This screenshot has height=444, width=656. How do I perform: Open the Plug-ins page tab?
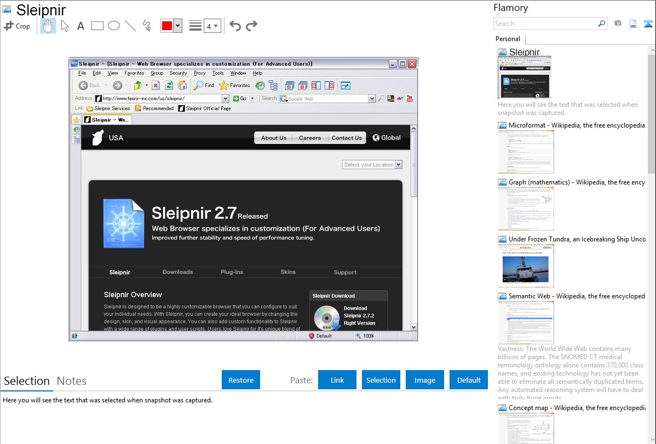coord(232,272)
